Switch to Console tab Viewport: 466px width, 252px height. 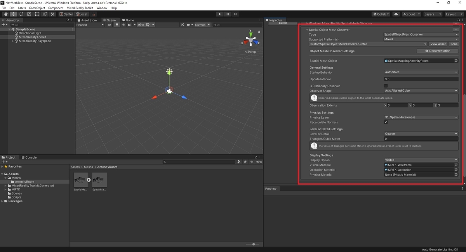coord(29,157)
